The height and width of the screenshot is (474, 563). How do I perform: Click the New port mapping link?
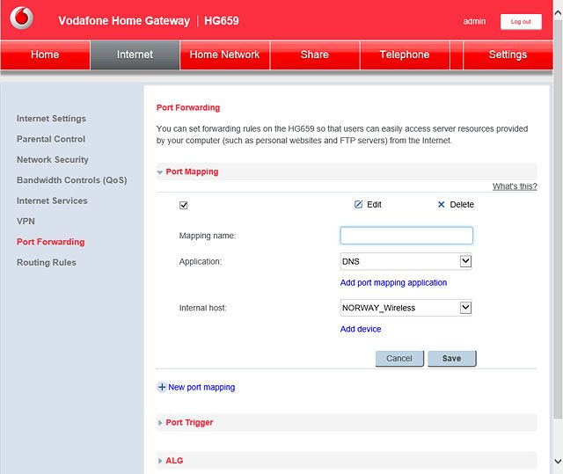[201, 387]
